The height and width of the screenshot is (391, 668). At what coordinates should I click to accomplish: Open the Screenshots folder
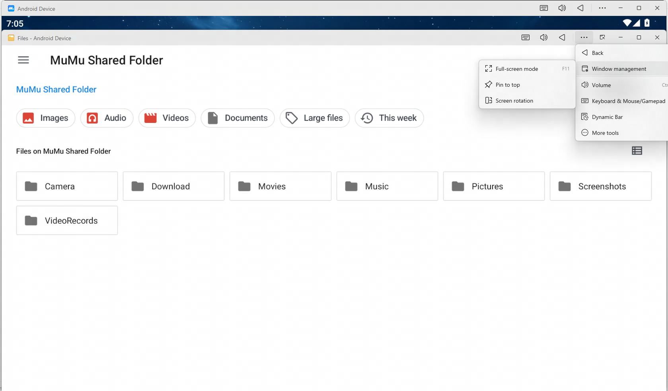point(601,186)
